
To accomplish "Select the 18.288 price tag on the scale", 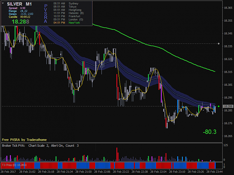I will [228, 106].
